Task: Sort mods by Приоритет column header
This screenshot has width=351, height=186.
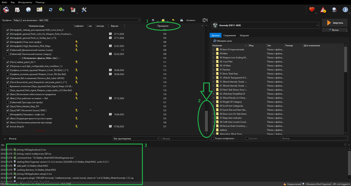Action: [x=163, y=26]
